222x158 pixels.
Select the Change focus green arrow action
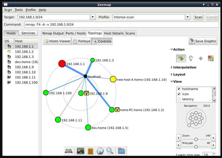(x=181, y=58)
